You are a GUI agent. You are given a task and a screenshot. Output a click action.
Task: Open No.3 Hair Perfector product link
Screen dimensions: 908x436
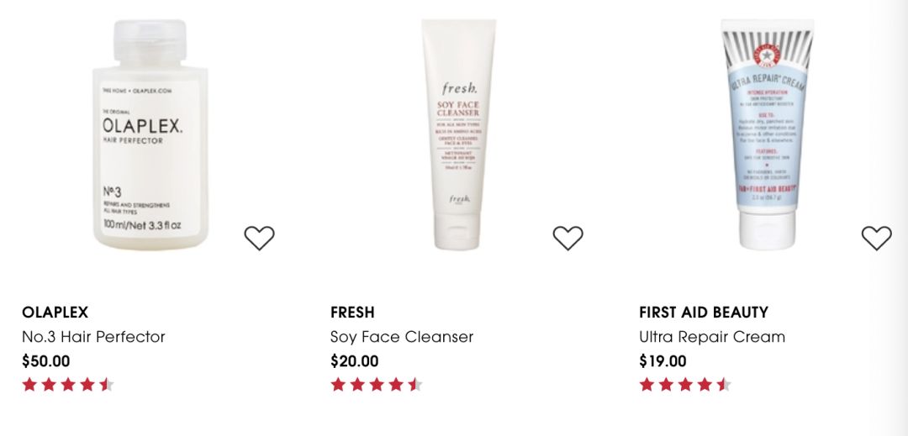coord(93,337)
